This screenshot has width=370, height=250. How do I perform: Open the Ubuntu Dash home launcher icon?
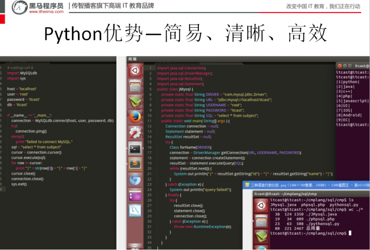point(135,71)
